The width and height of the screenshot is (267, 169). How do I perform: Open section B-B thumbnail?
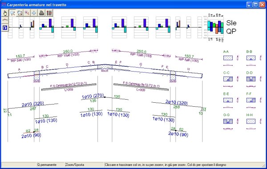click(251, 58)
